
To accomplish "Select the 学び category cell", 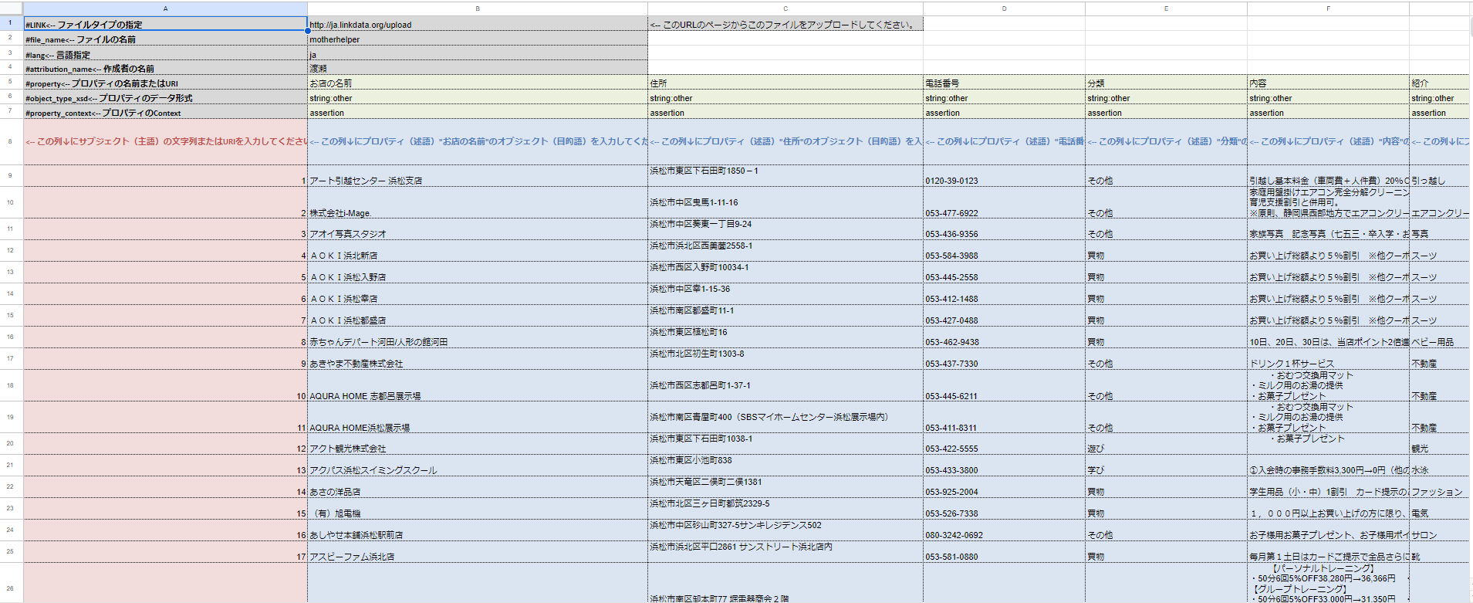I will 1166,466.
